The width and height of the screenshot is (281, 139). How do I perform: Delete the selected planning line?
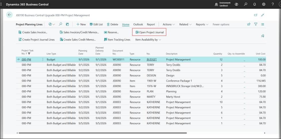point(112,25)
